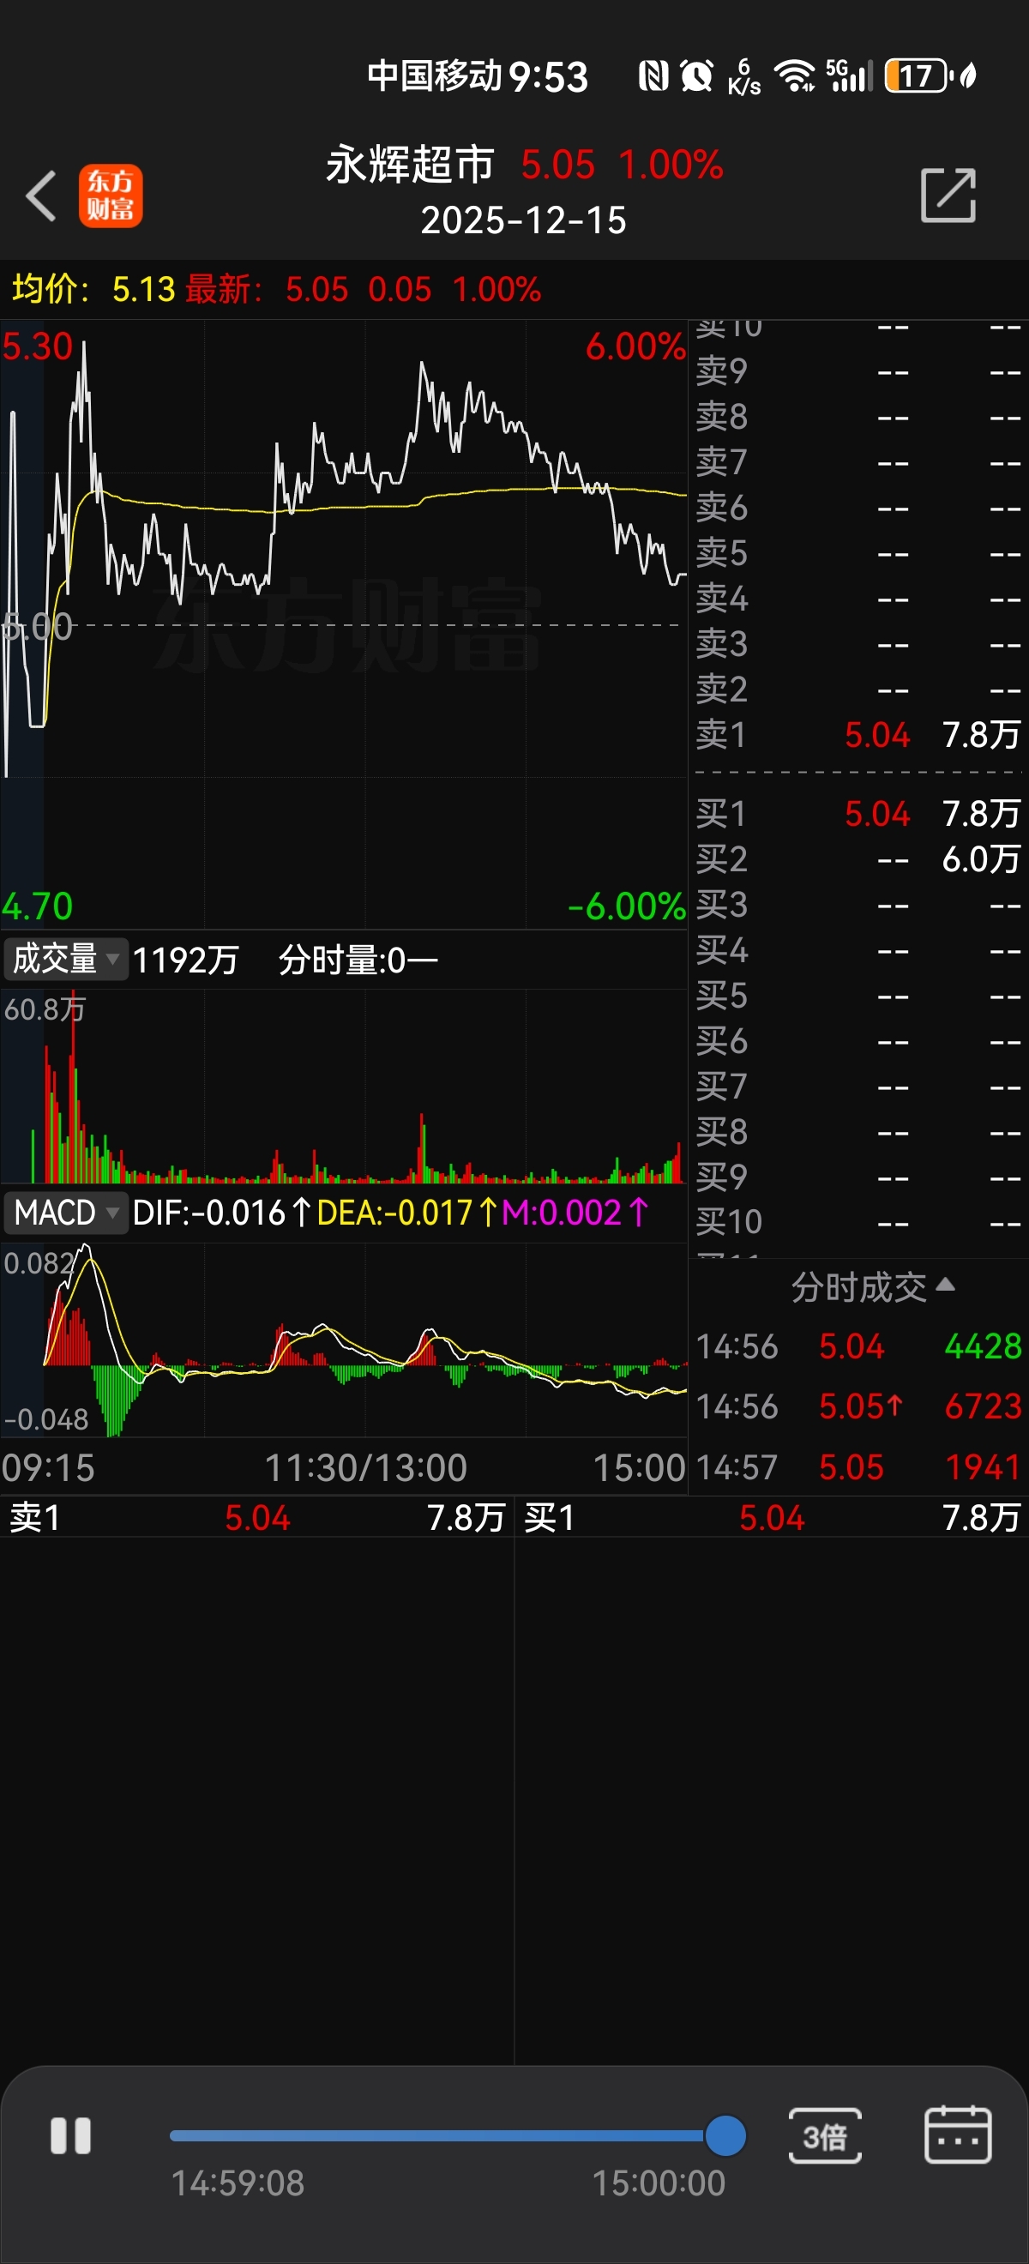This screenshot has width=1029, height=2264.
Task: Tap the 14:56 trade with 6723
Action: (858, 1406)
